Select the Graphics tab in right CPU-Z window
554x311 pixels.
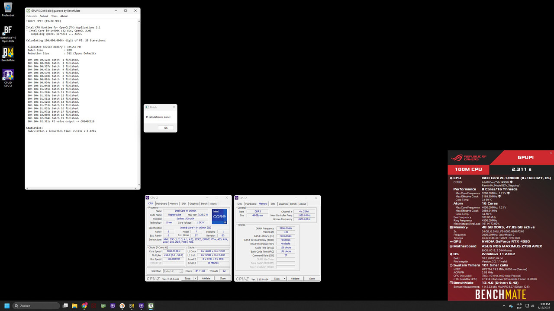pyautogui.click(x=283, y=204)
